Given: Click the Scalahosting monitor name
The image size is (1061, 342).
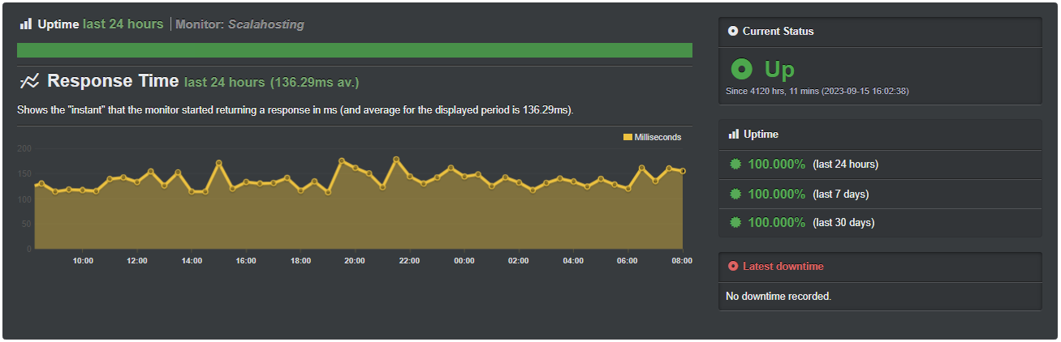Looking at the screenshot, I should (x=266, y=24).
